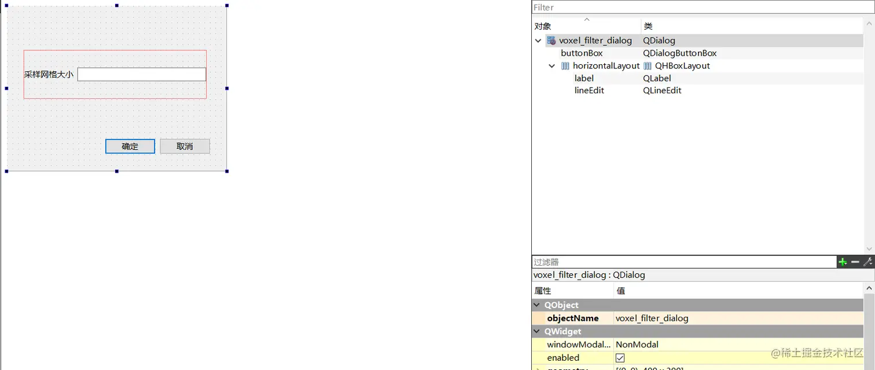This screenshot has height=370, width=875.
Task: Click the green plus add-property icon
Action: [x=843, y=262]
